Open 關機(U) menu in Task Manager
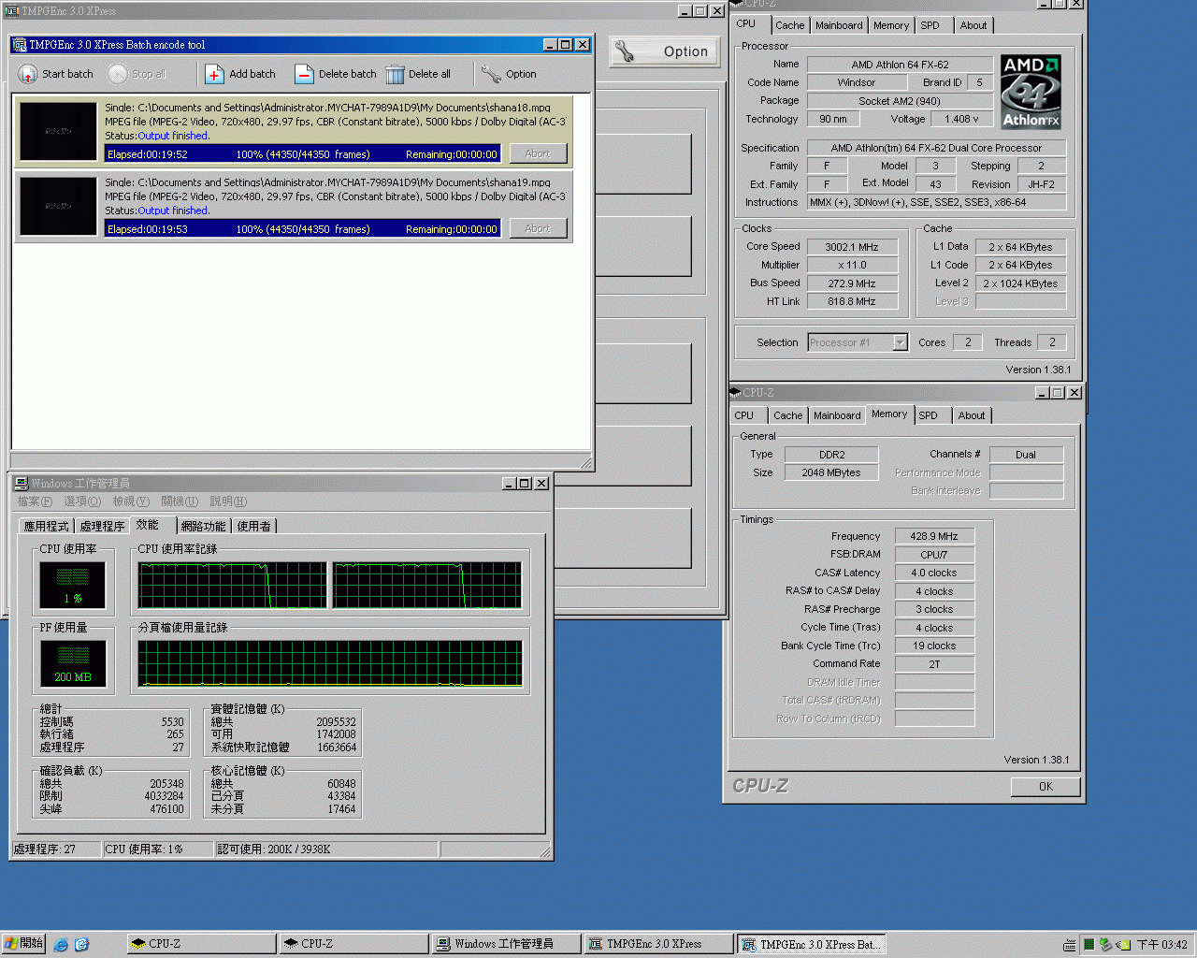 coord(180,501)
